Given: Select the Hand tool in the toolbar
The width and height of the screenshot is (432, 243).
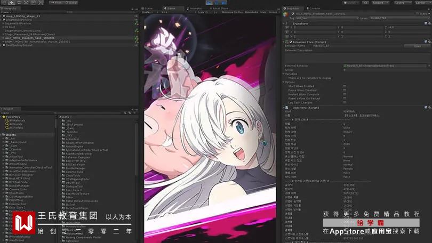Looking at the screenshot, I should tap(4, 3).
